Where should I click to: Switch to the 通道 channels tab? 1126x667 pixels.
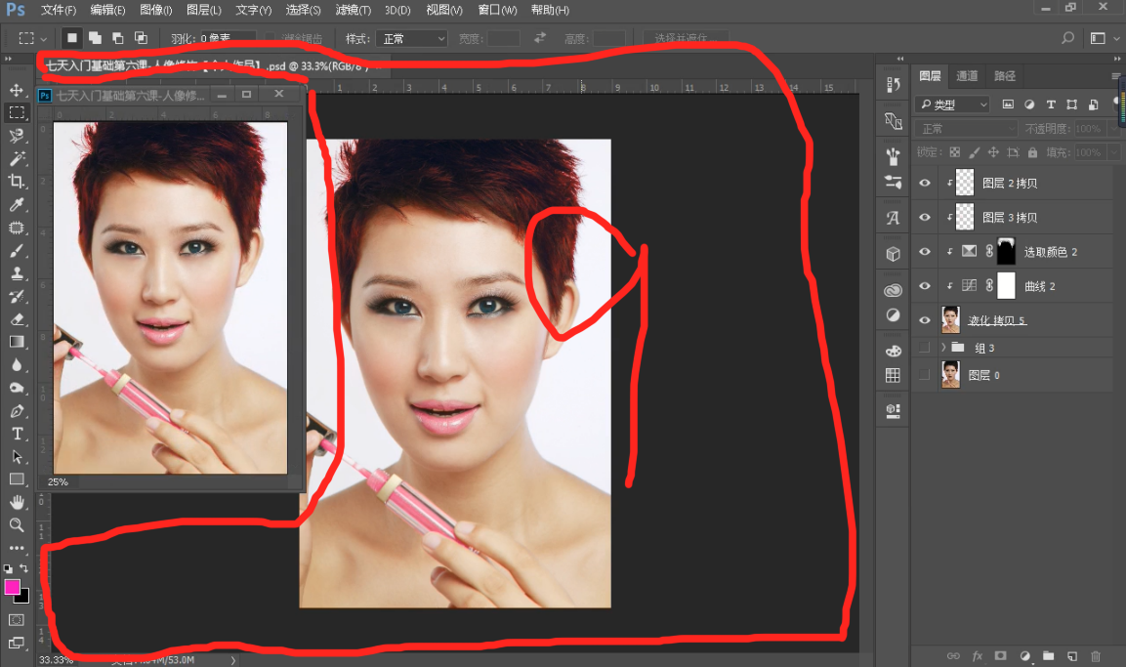coord(967,76)
